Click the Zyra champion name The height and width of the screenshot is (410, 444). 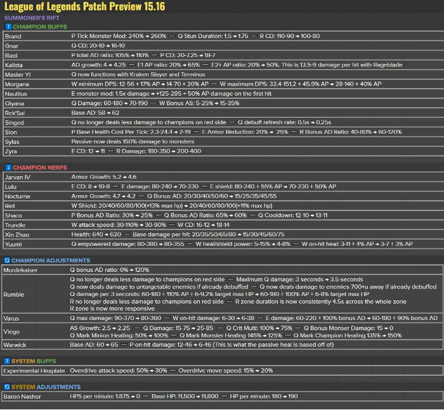click(11, 151)
